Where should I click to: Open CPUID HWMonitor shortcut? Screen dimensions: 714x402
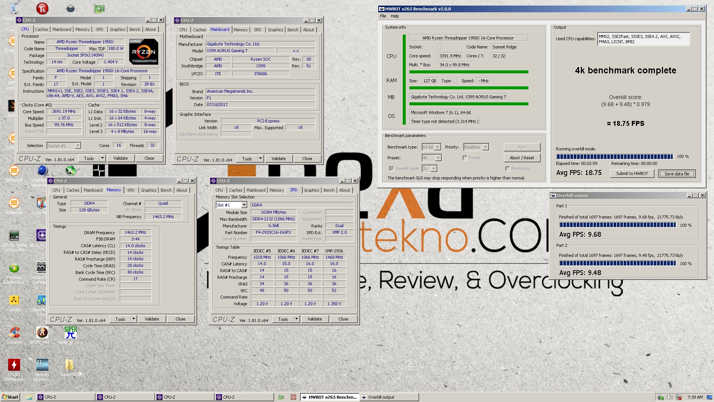pos(14,370)
